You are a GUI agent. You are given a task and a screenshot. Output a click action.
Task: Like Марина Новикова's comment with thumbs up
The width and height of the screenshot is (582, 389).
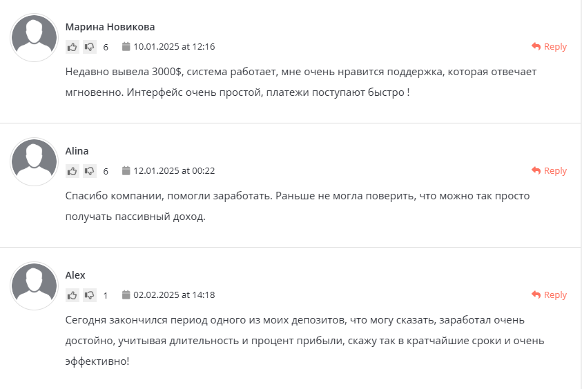click(72, 47)
